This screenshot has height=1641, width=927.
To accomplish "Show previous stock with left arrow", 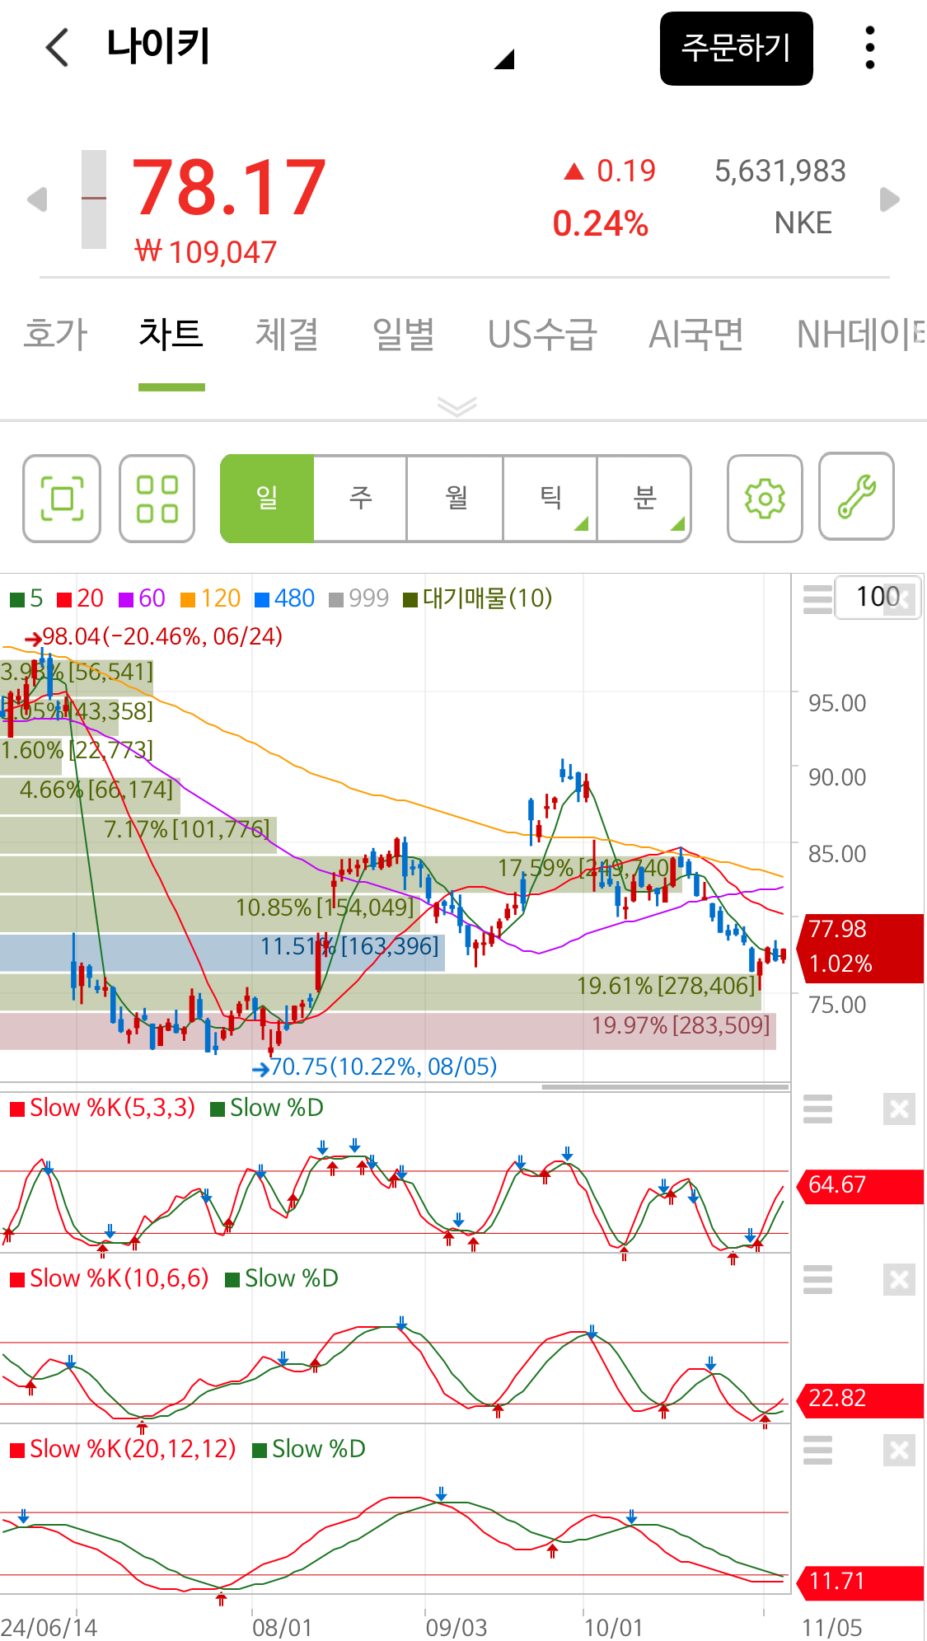I will [36, 199].
